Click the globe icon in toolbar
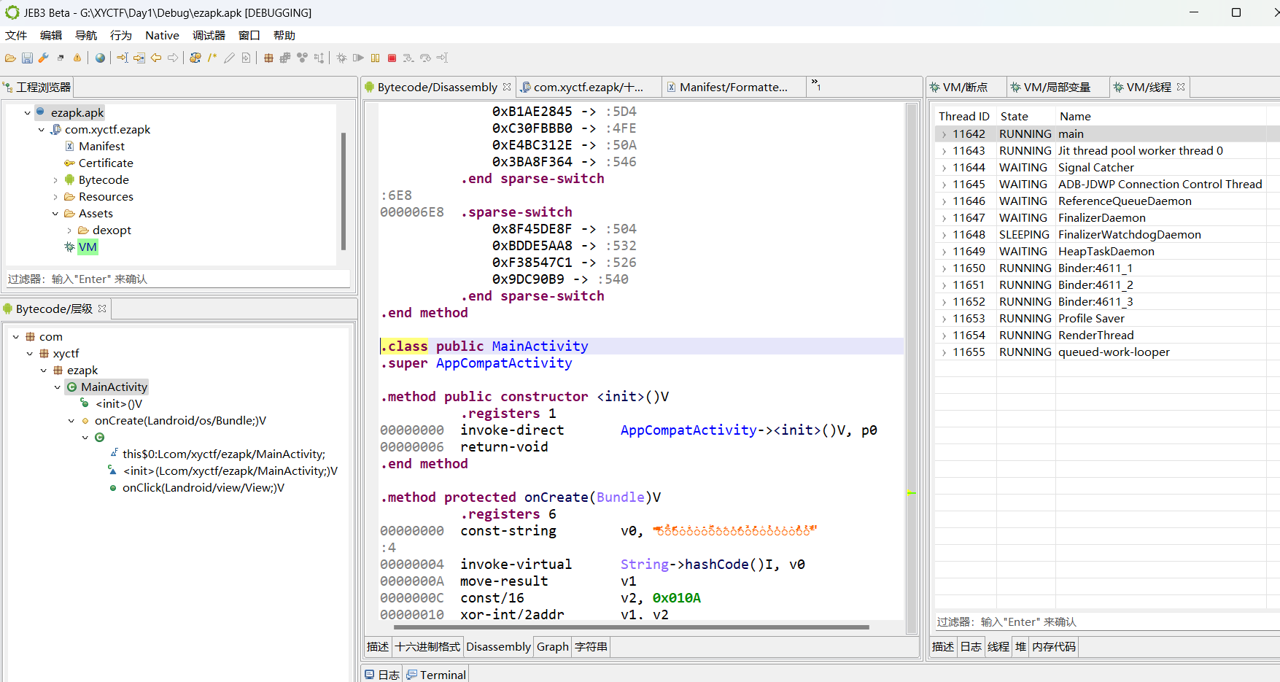 (101, 58)
